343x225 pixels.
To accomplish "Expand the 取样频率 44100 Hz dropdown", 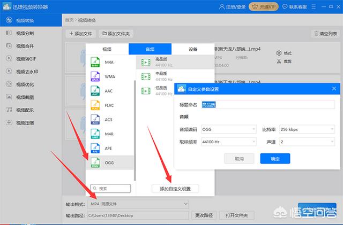I will [229, 142].
